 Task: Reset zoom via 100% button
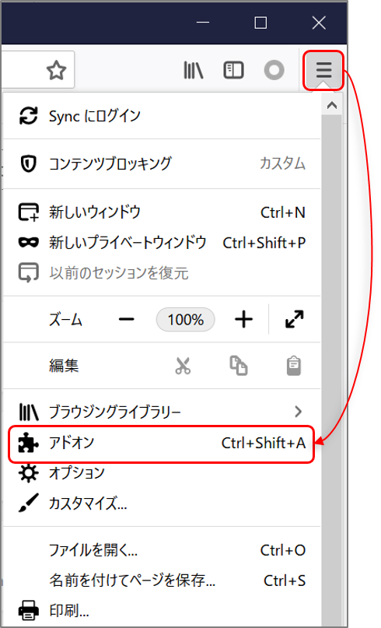185,320
